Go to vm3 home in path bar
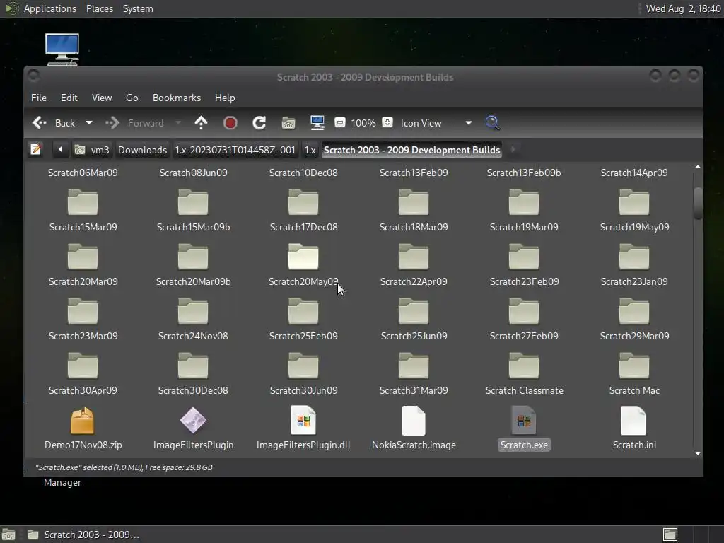The height and width of the screenshot is (543, 724). [93, 150]
